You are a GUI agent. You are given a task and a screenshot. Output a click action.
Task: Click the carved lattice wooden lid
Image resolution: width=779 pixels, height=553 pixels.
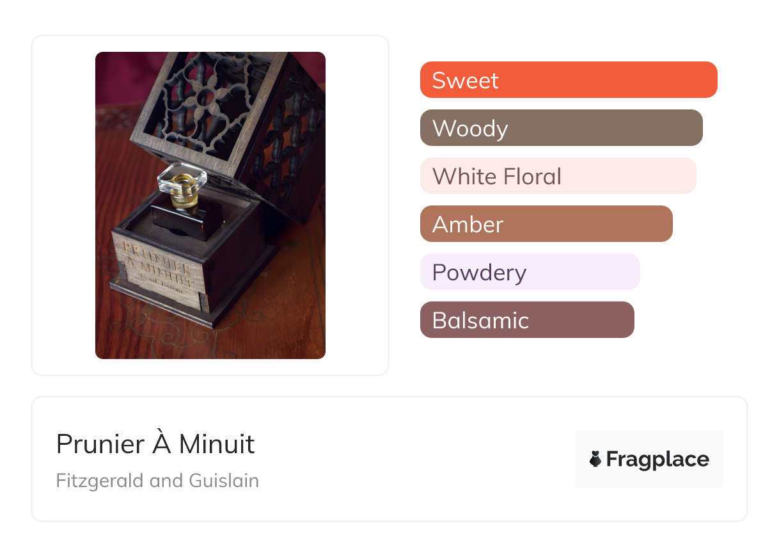(205, 102)
